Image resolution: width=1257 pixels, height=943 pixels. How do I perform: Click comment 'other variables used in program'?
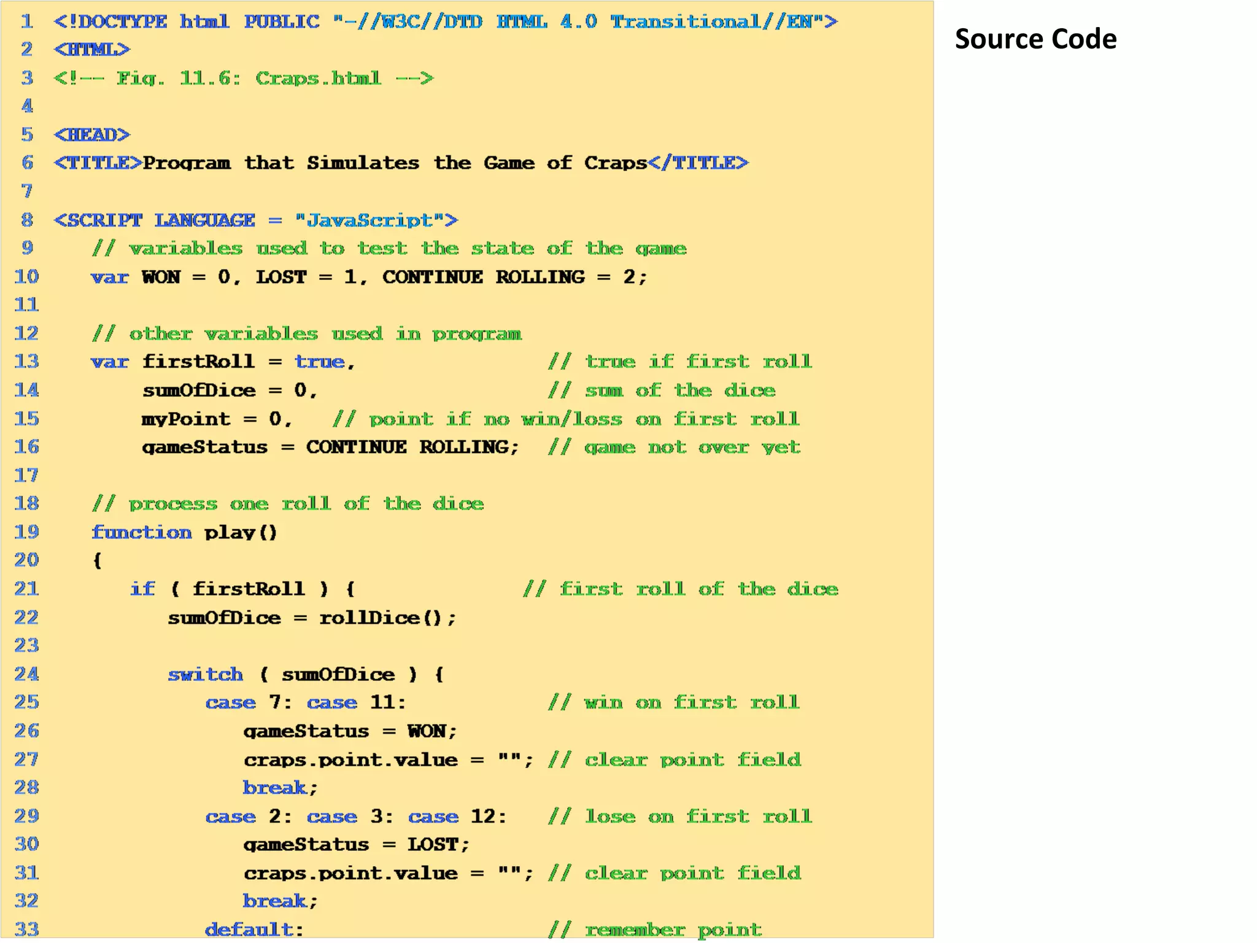coord(306,333)
